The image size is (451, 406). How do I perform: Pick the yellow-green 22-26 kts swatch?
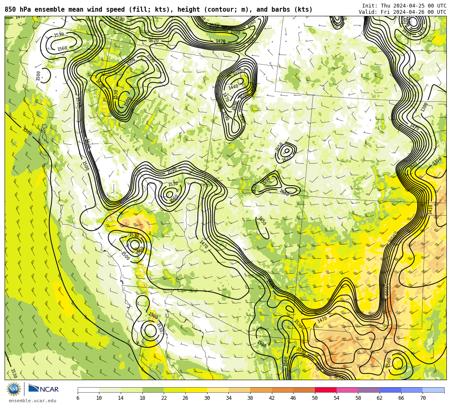(x=175, y=390)
